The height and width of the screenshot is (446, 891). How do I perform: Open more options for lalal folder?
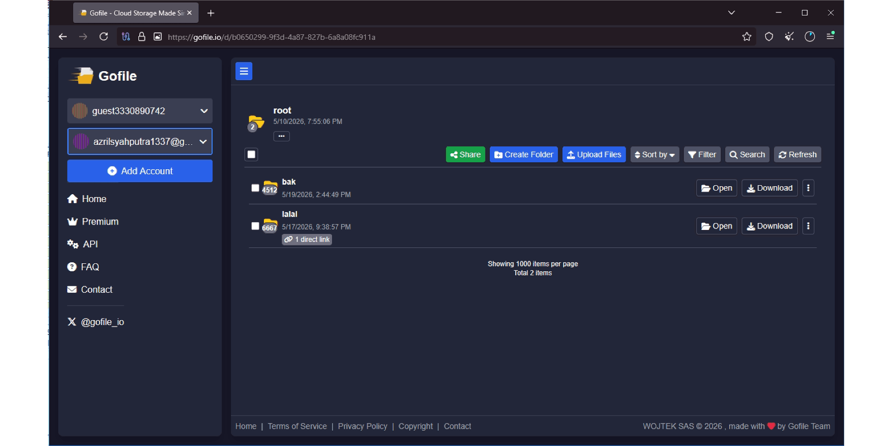coord(808,226)
